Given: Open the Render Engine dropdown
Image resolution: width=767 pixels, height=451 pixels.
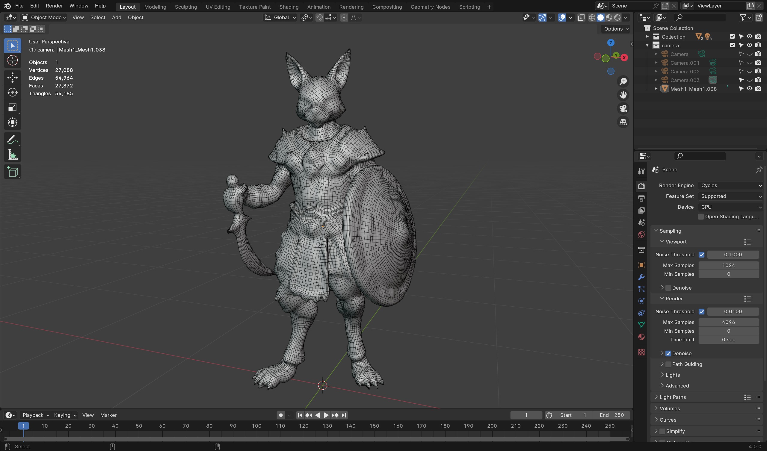Looking at the screenshot, I should pos(731,186).
